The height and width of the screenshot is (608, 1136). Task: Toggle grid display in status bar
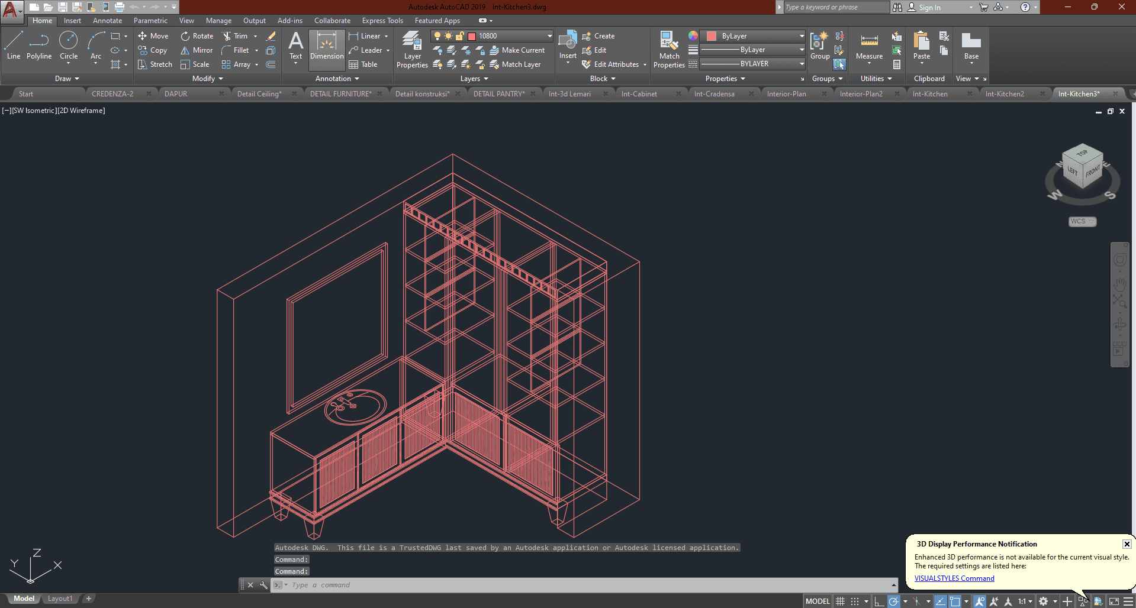point(841,601)
